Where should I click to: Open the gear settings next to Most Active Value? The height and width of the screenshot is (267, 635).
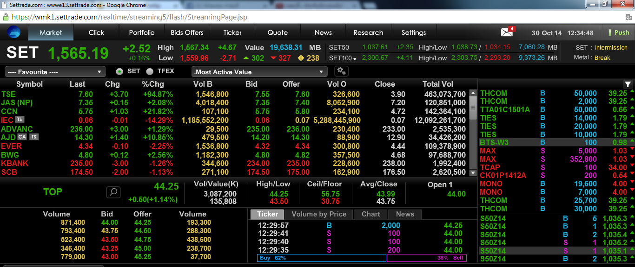coord(341,71)
